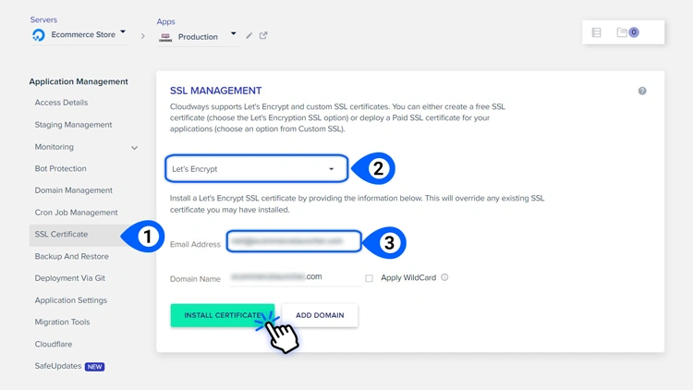The width and height of the screenshot is (693, 390).
Task: Expand the Production app dropdown arrow
Action: coord(233,34)
